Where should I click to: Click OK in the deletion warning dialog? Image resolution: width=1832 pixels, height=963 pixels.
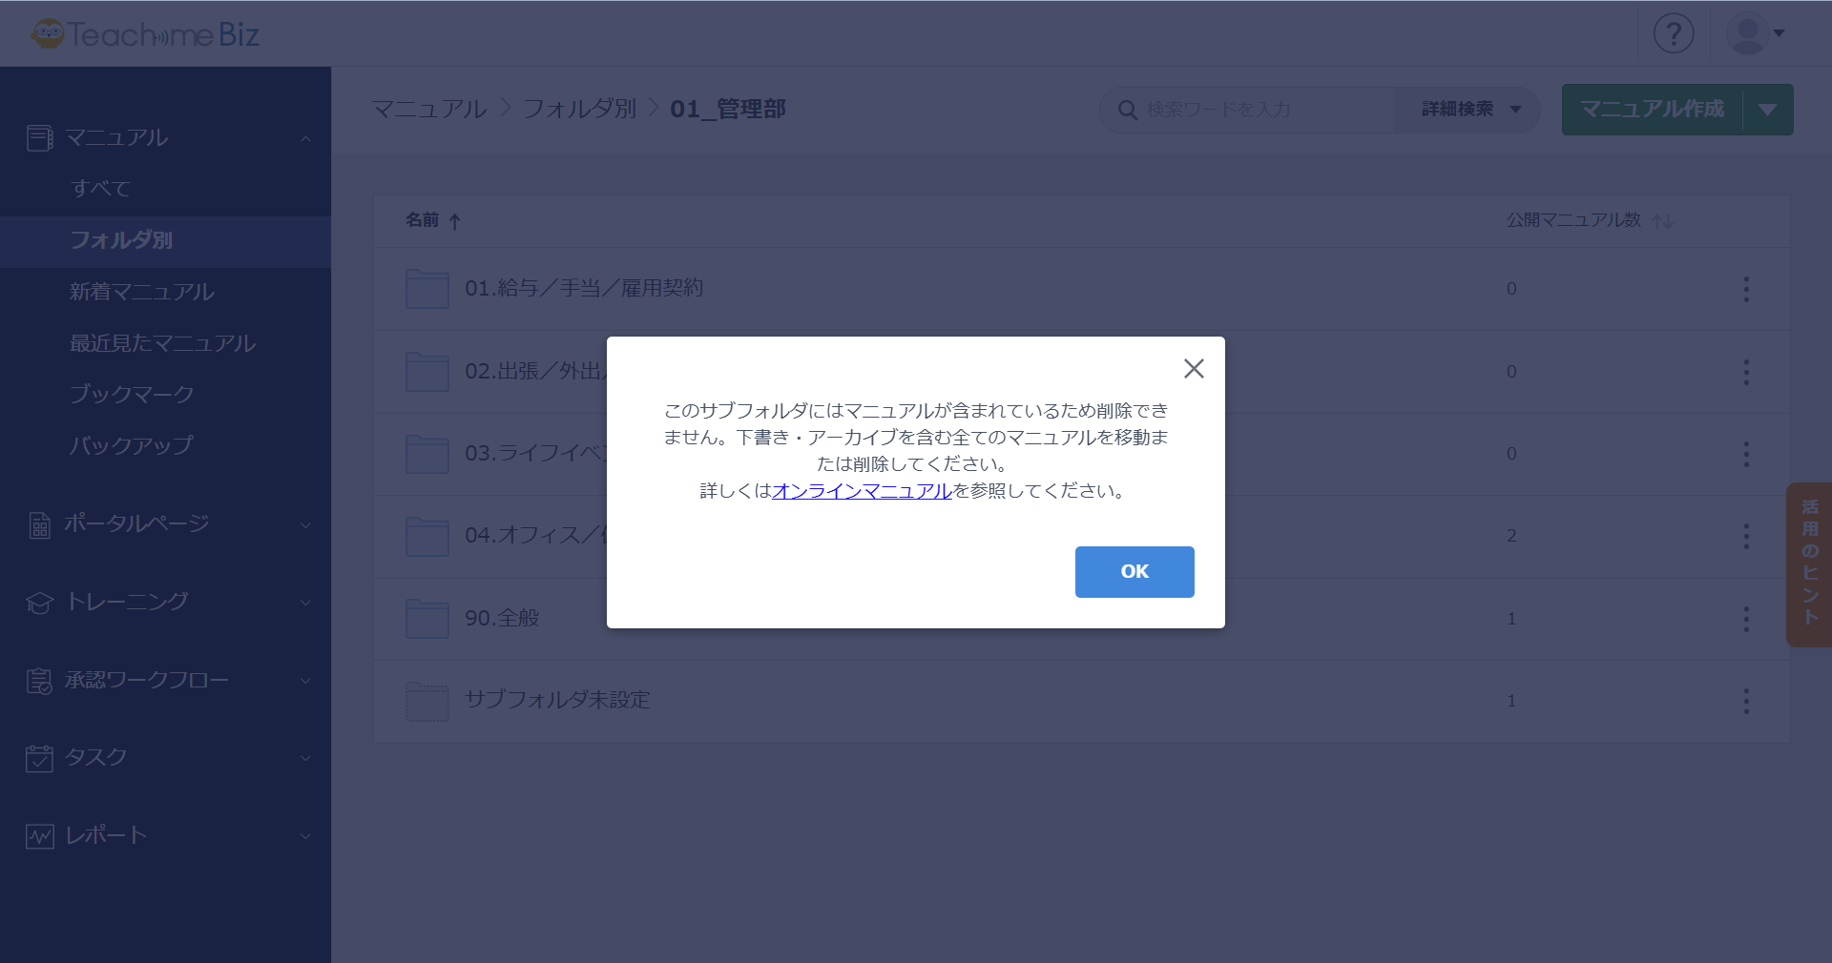click(x=1134, y=571)
